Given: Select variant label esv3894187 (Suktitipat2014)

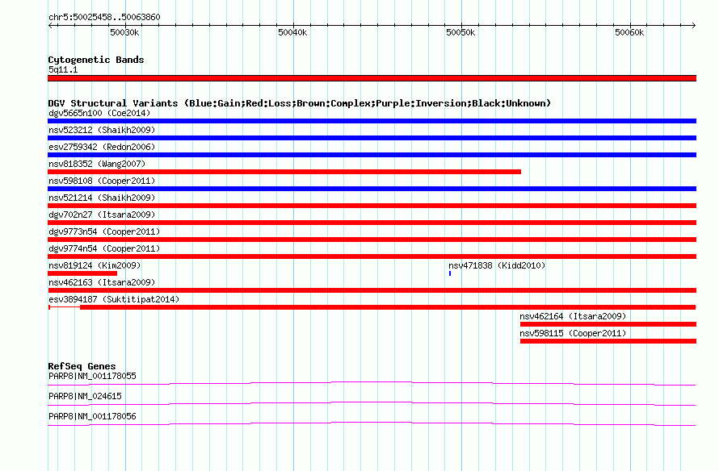Looking at the screenshot, I should [114, 299].
